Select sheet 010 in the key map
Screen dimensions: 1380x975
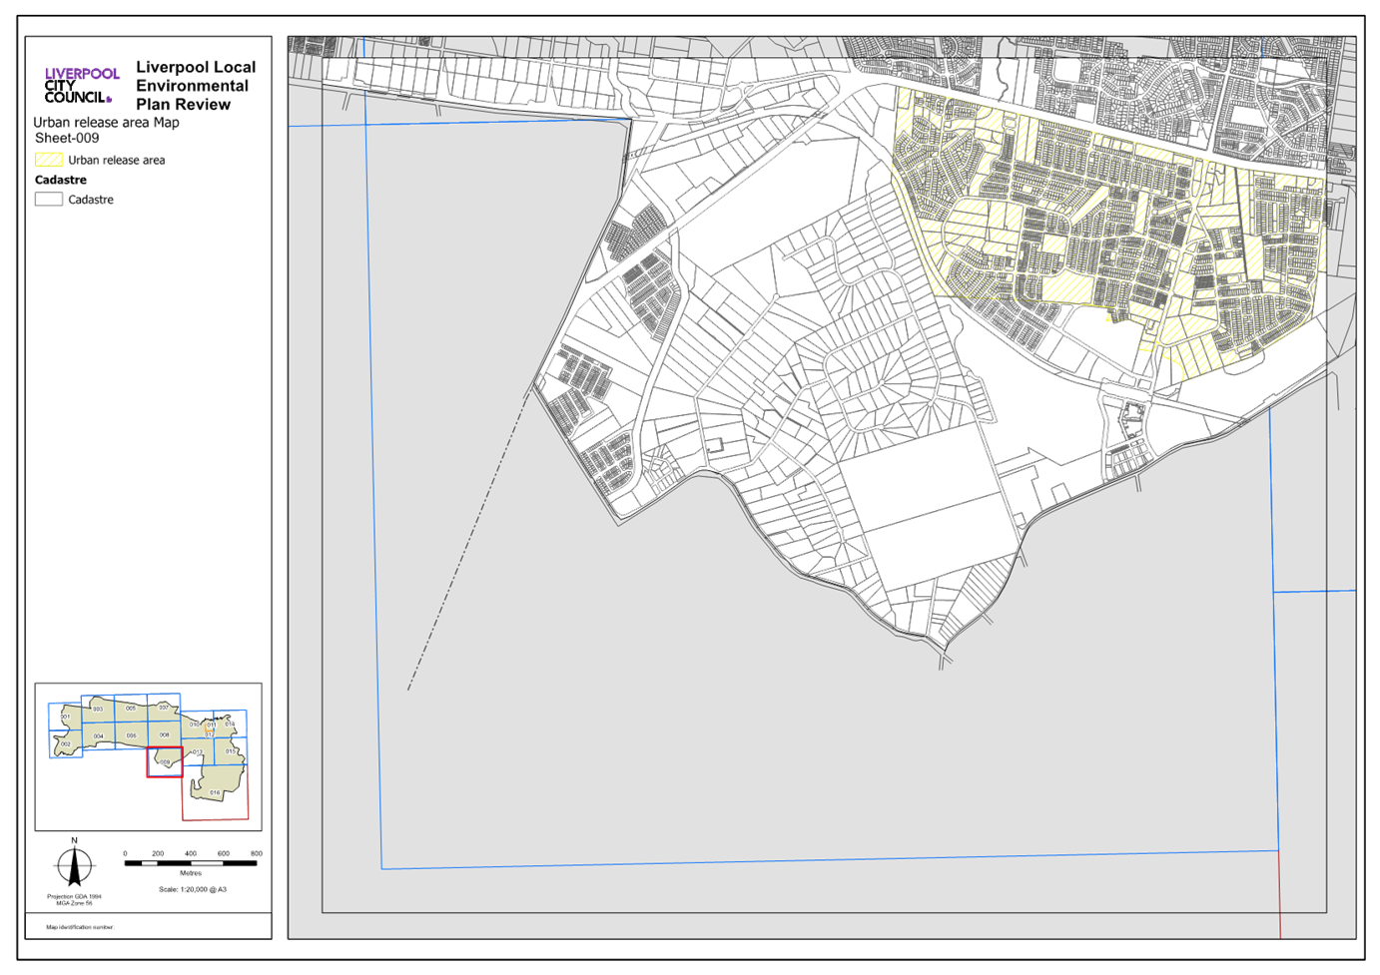pos(197,725)
